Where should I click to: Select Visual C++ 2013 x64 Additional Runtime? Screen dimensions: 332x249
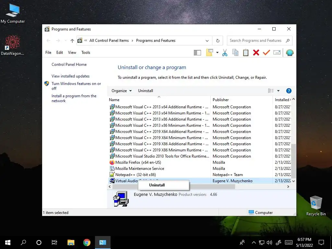tap(161, 107)
